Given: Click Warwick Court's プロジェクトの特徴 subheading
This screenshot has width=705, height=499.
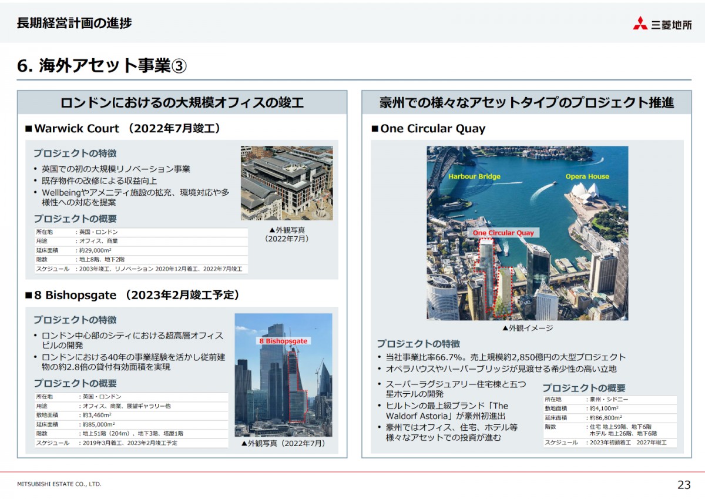Looking at the screenshot, I should pos(75,153).
